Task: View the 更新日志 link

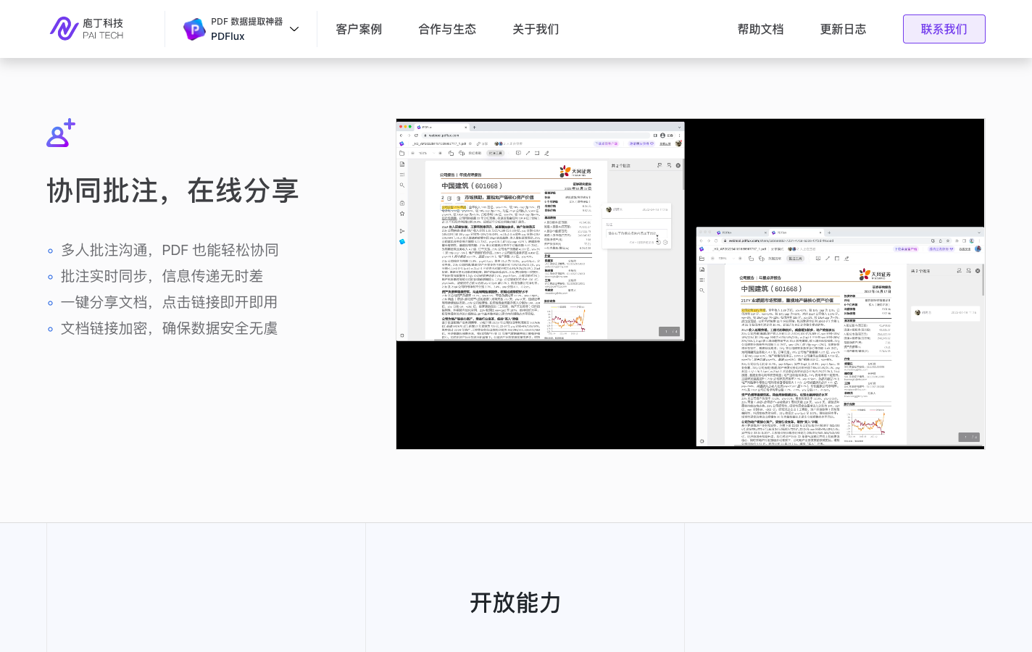Action: coord(843,29)
